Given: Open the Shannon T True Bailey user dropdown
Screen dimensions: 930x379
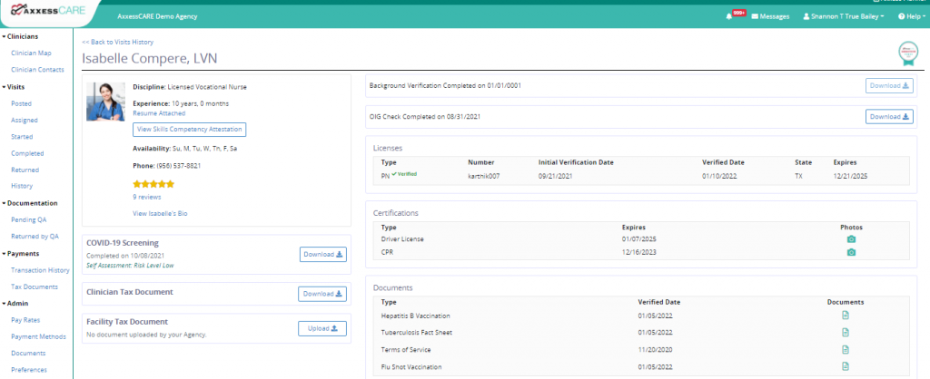Looking at the screenshot, I should click(x=843, y=16).
